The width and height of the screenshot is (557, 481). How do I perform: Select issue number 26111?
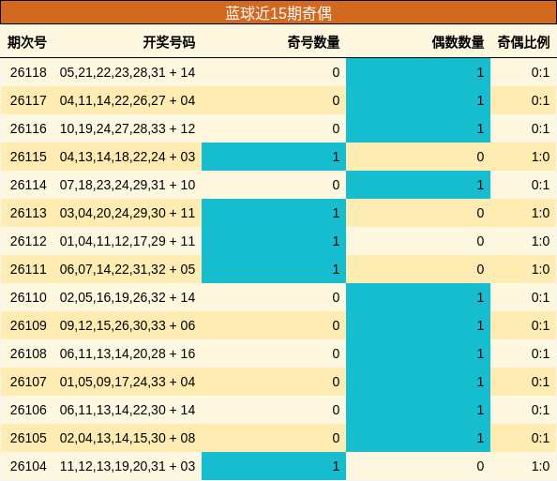28,269
